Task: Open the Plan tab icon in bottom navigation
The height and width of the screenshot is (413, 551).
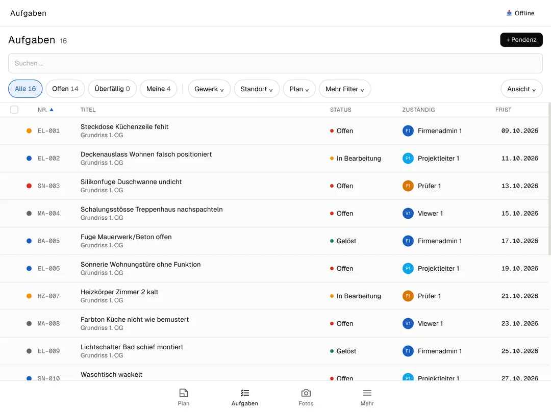Action: (184, 393)
